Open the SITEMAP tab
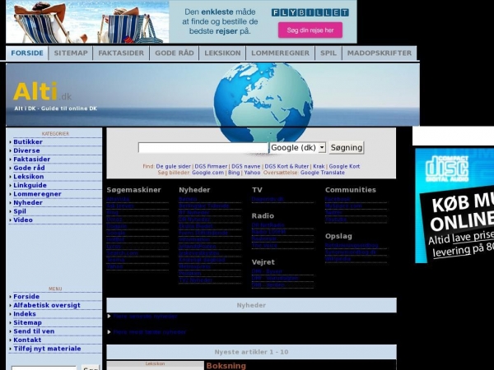 (x=71, y=53)
